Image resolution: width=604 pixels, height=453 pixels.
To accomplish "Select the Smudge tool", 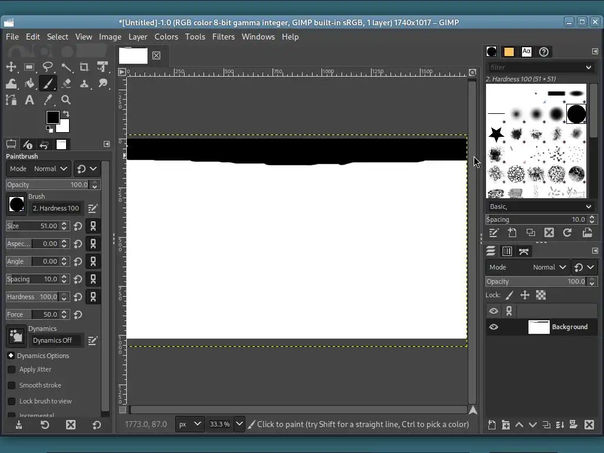I will (x=103, y=83).
